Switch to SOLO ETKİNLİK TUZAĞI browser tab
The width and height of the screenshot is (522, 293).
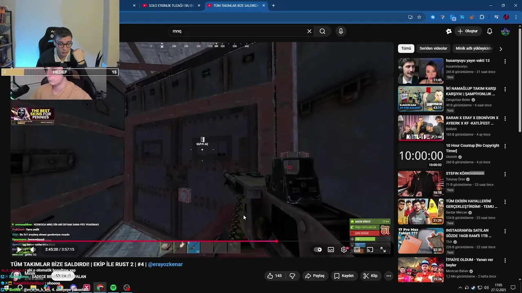coord(172,6)
